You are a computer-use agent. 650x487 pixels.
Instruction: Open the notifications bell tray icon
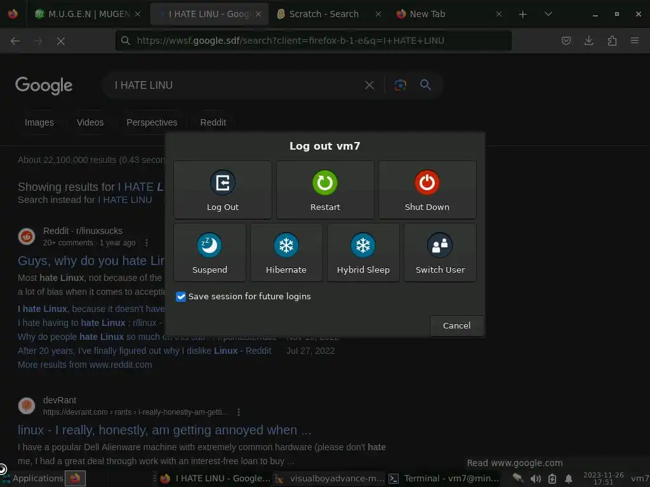pyautogui.click(x=569, y=479)
